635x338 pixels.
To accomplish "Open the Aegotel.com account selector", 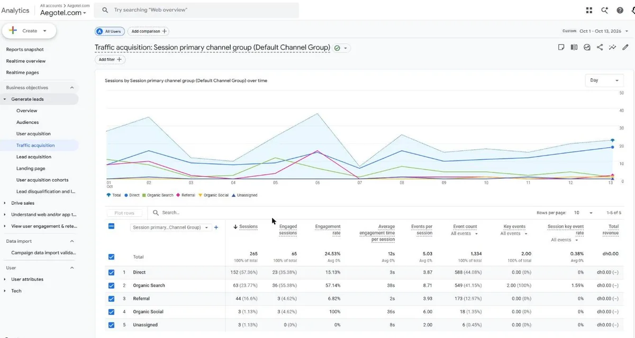I will tap(63, 12).
